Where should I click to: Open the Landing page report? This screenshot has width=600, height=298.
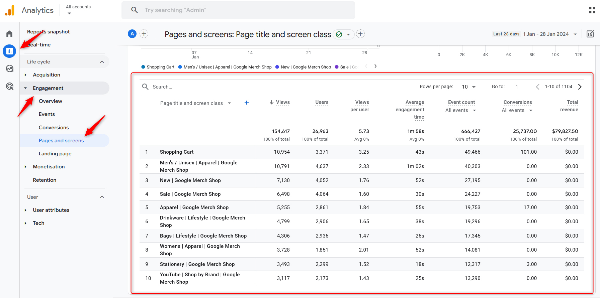55,154
